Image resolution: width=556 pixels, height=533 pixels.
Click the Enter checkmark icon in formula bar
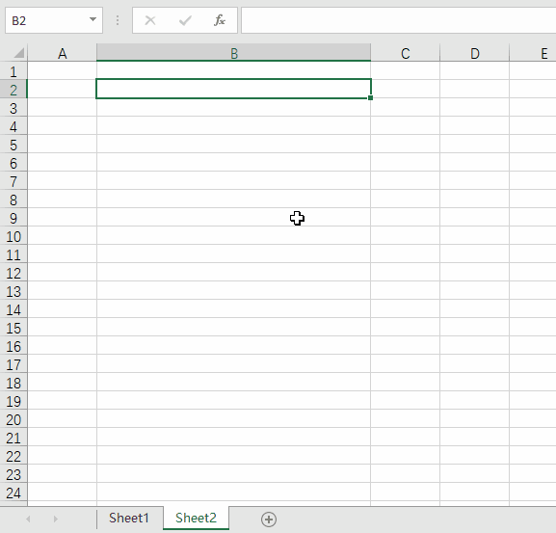pyautogui.click(x=185, y=20)
